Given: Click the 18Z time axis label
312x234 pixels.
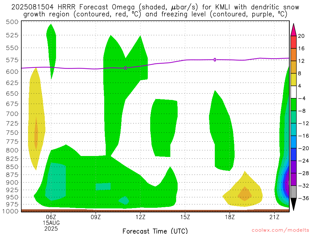Looking at the screenshot, I should (x=230, y=217).
